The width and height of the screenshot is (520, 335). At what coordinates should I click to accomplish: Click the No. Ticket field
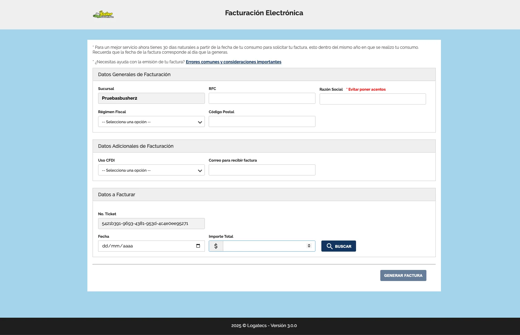tap(151, 224)
